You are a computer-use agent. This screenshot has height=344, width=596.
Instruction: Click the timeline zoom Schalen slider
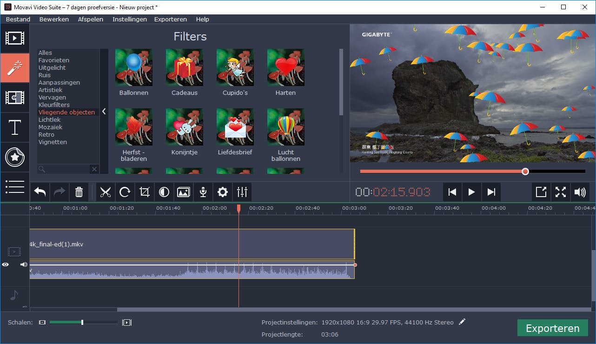pos(82,322)
